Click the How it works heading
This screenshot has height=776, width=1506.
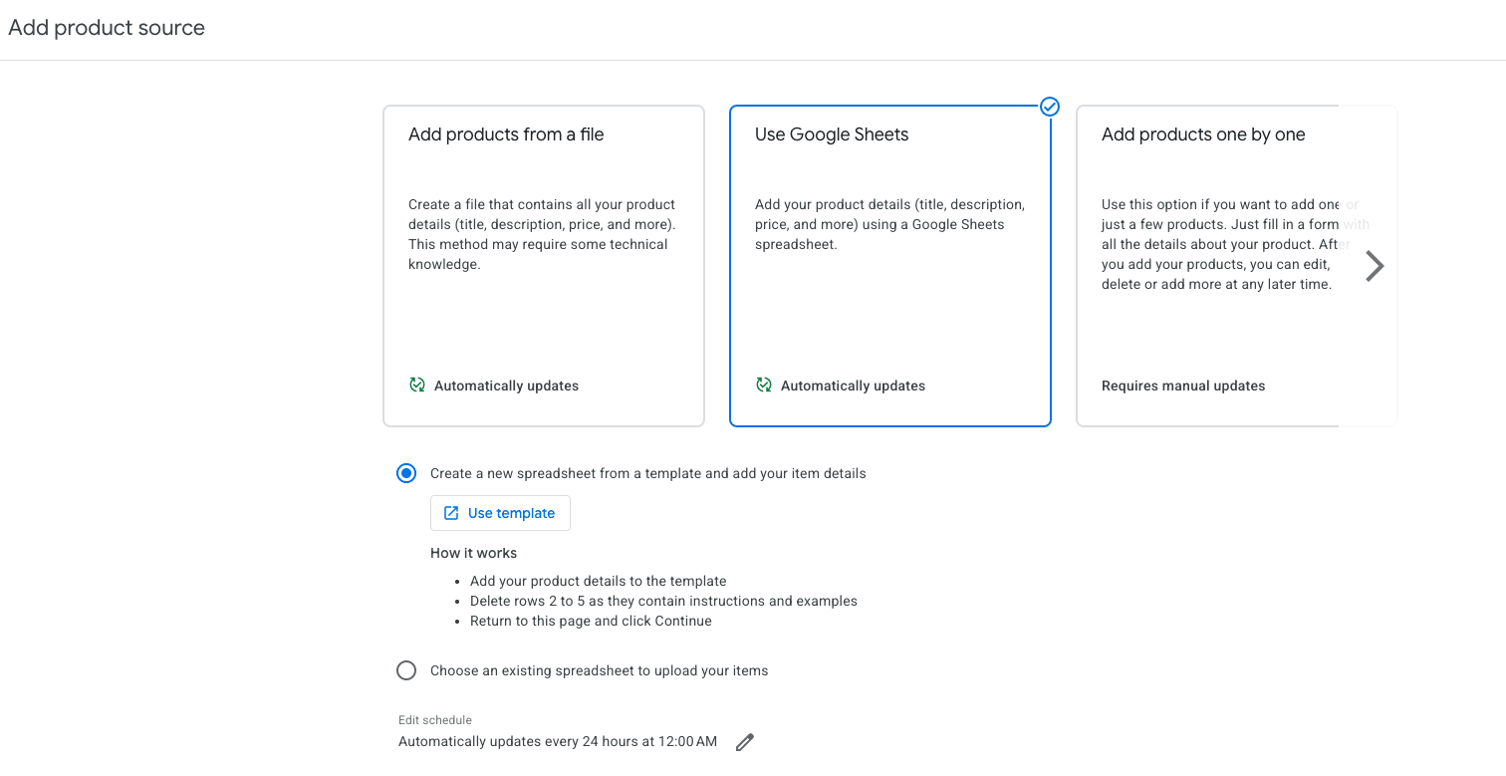(x=473, y=553)
